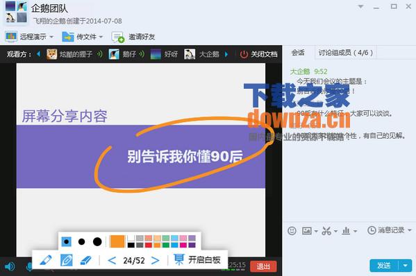Screen dimensions: 416x276
Task: Click the red 退出 button
Action: click(x=263, y=266)
